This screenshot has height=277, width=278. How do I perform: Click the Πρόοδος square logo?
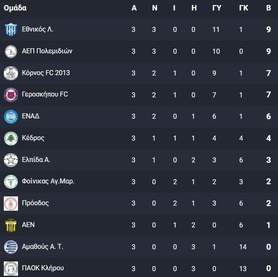coord(11,204)
